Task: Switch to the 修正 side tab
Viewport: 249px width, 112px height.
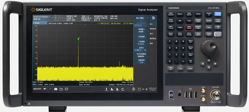Action: (153, 34)
